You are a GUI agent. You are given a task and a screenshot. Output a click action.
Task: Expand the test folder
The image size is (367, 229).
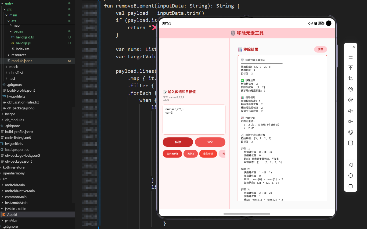click(6, 78)
